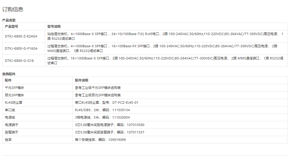The width and height of the screenshot is (289, 159).
Task: Click the DTKJ-6800-G-F16G4 model cell
Action: [21, 48]
